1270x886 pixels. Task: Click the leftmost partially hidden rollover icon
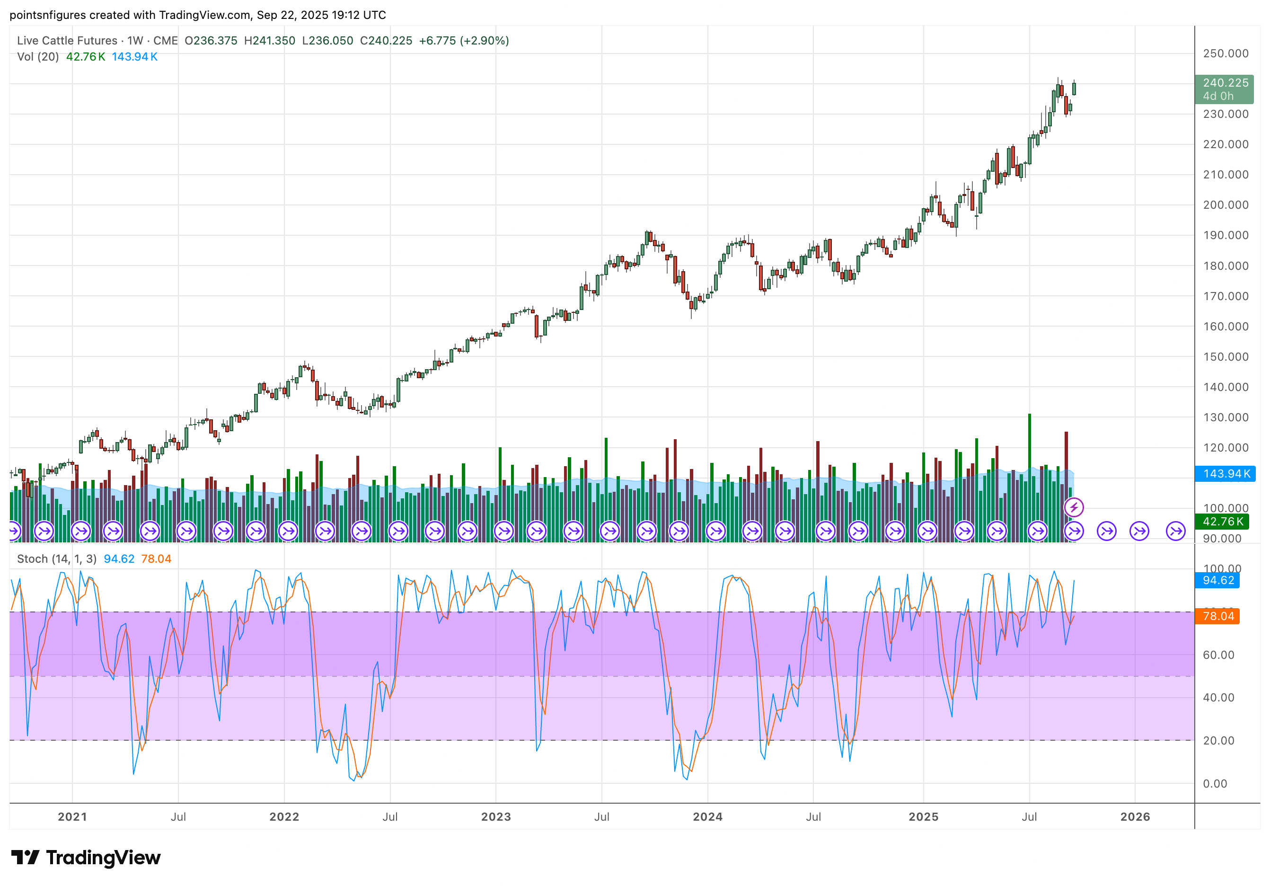pyautogui.click(x=13, y=531)
